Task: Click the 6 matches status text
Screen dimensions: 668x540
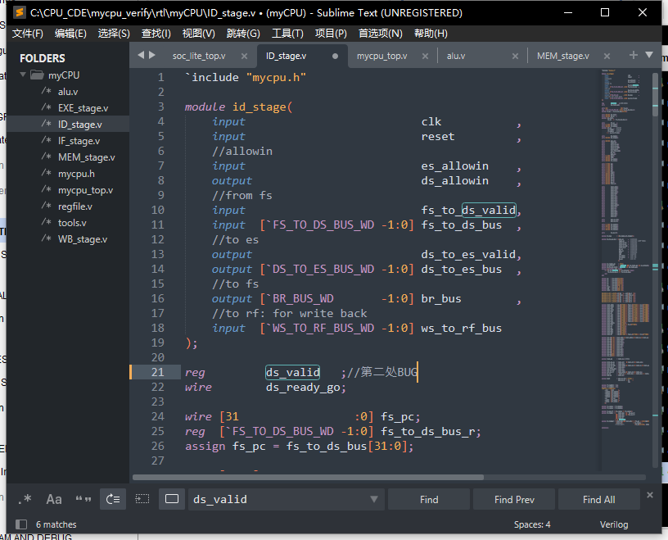Action: [56, 524]
